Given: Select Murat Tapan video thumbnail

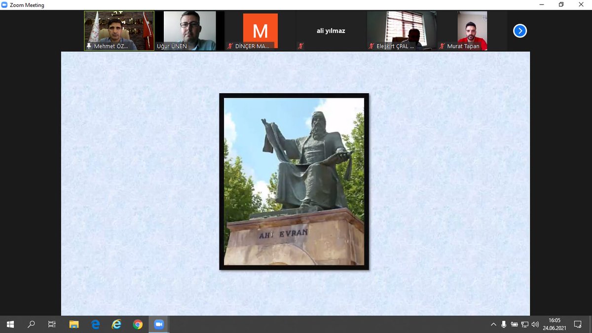Looking at the screenshot, I should click(x=472, y=31).
